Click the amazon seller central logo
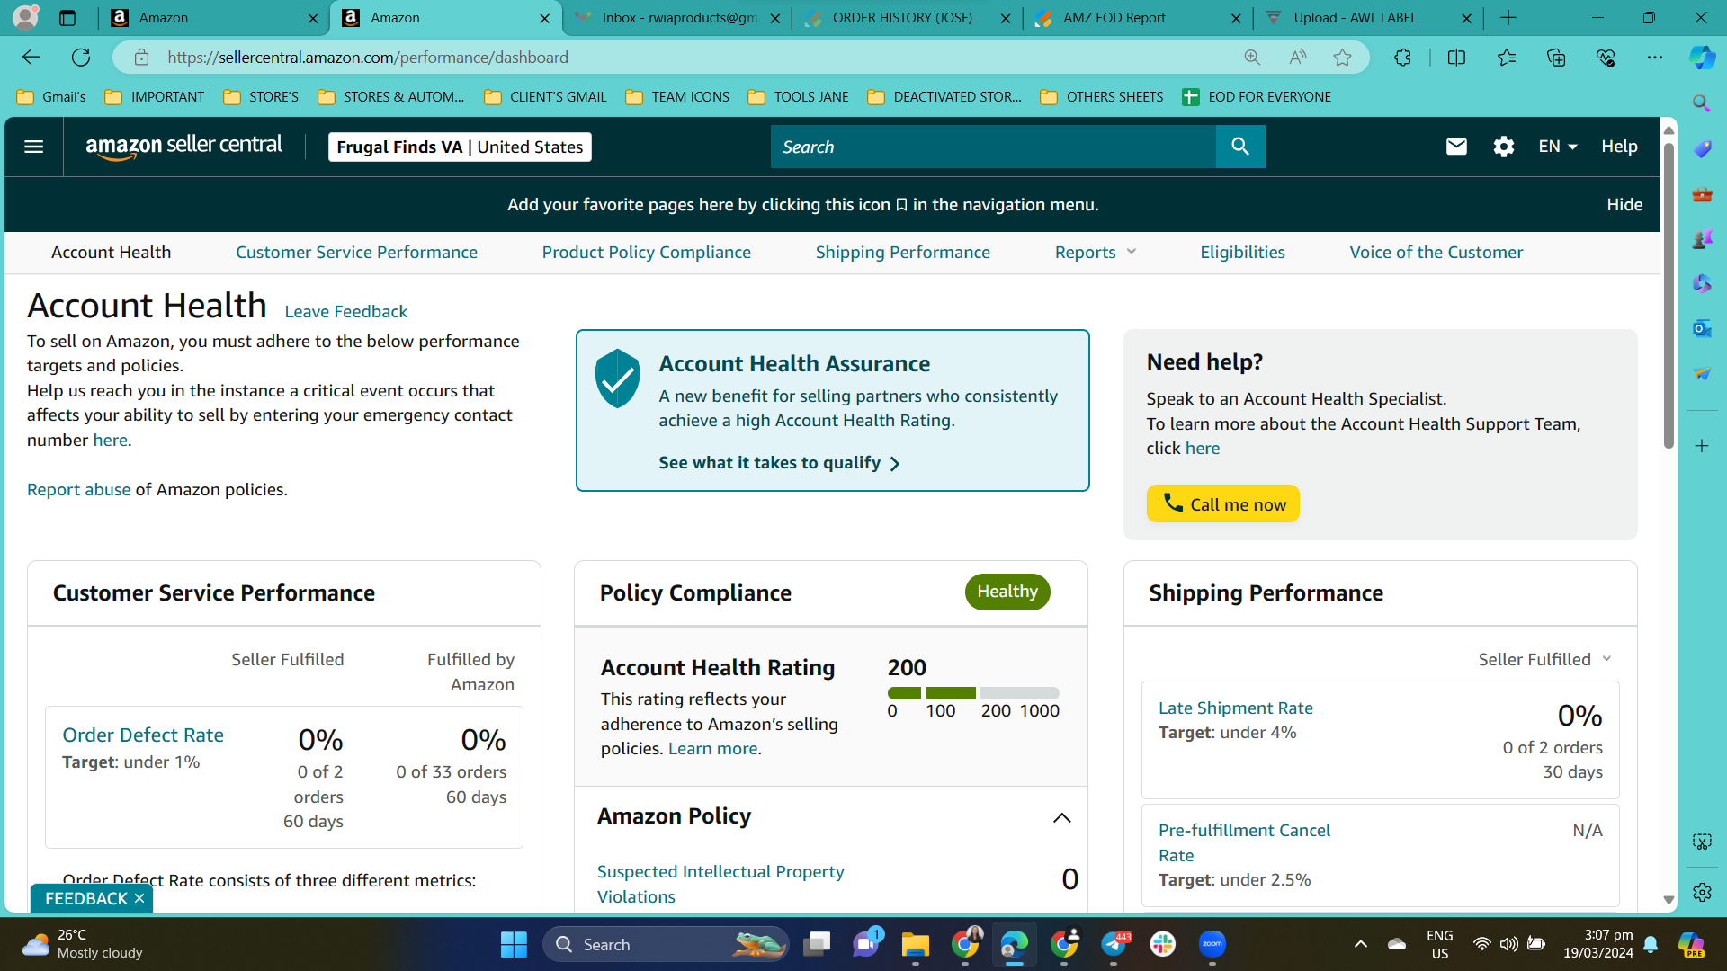The width and height of the screenshot is (1727, 971). click(x=183, y=147)
